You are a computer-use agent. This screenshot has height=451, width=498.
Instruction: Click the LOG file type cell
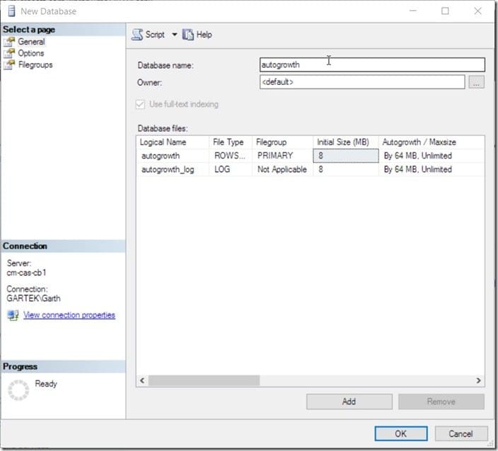pos(231,169)
